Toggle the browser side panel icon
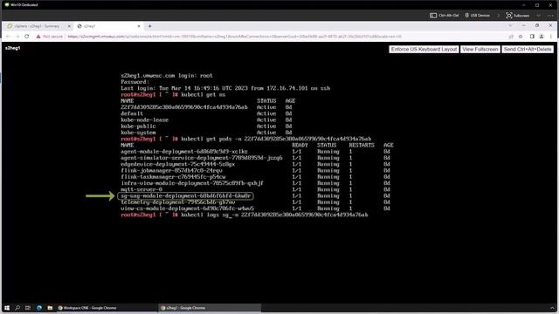The width and height of the screenshot is (559, 314). coord(532,37)
